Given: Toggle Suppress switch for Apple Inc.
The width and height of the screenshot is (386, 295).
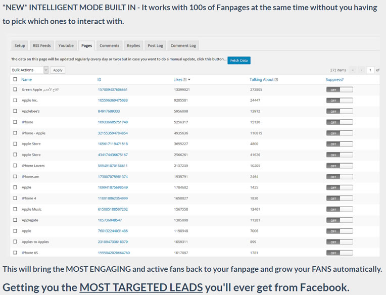Looking at the screenshot, I should (340, 101).
